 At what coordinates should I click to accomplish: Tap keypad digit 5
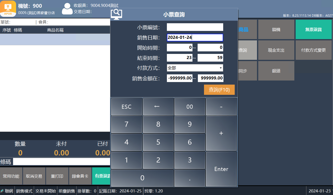pyautogui.click(x=158, y=142)
